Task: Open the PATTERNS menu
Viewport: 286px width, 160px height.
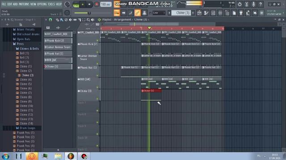Action: click(x=24, y=4)
